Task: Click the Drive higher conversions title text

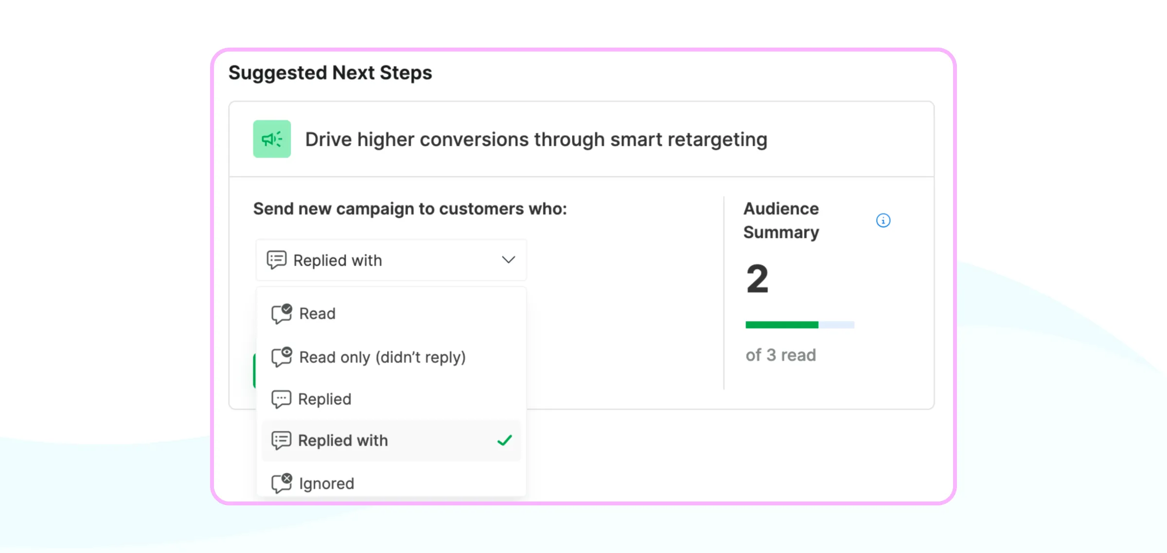Action: point(536,139)
